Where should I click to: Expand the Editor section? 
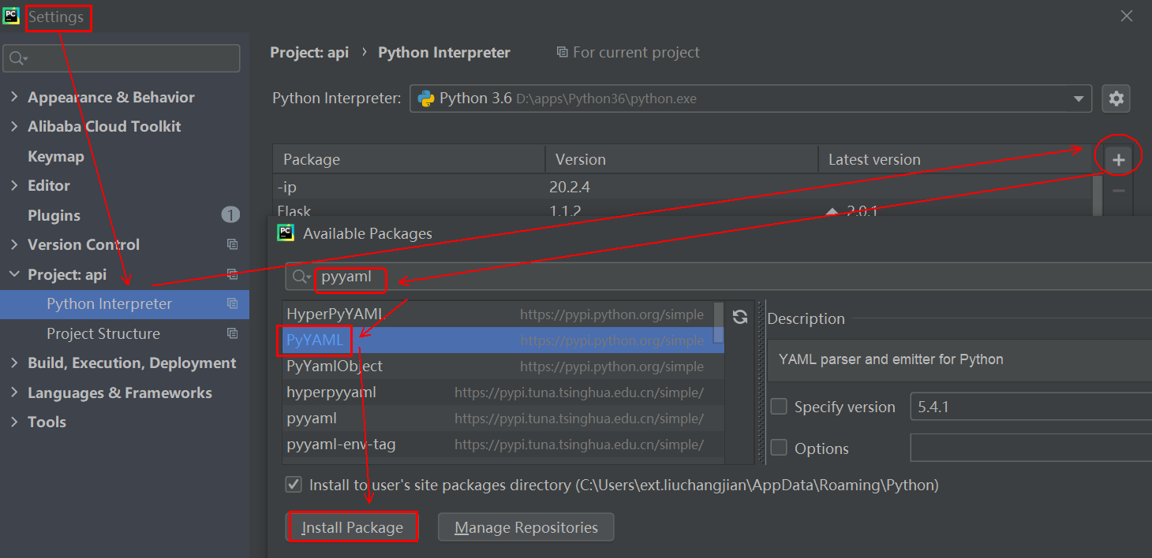click(14, 186)
